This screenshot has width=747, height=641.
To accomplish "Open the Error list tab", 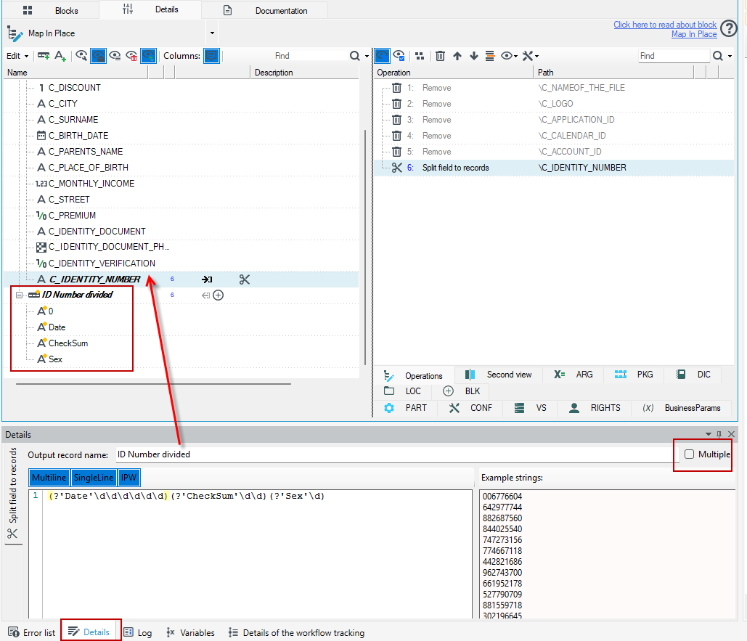I will click(x=32, y=632).
